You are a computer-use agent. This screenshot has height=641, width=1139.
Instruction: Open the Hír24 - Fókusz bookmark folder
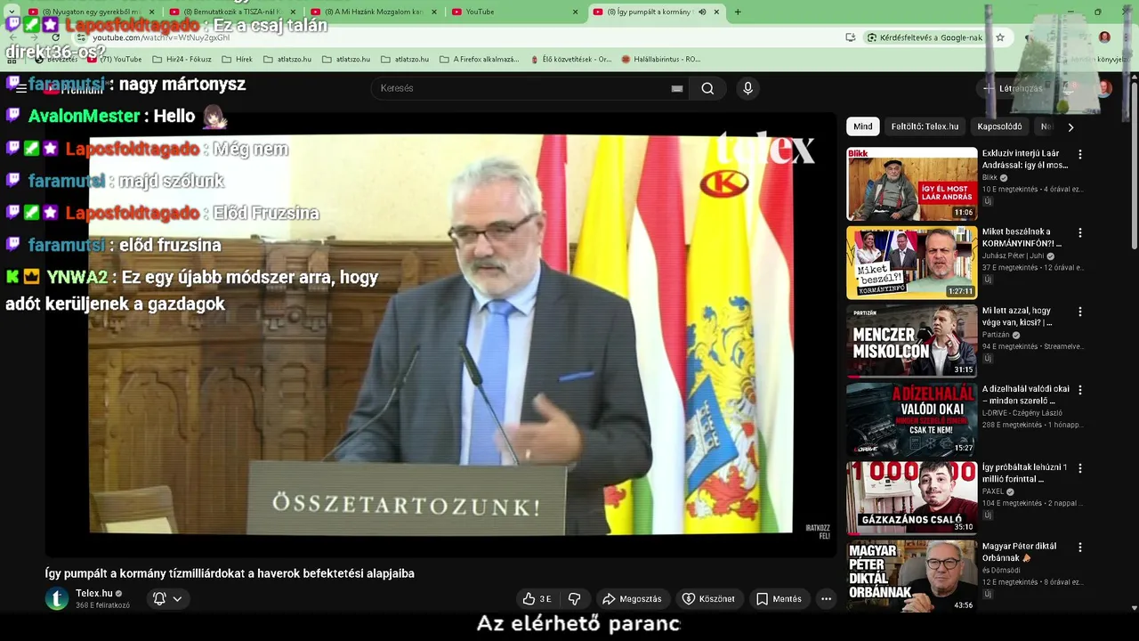coord(182,59)
